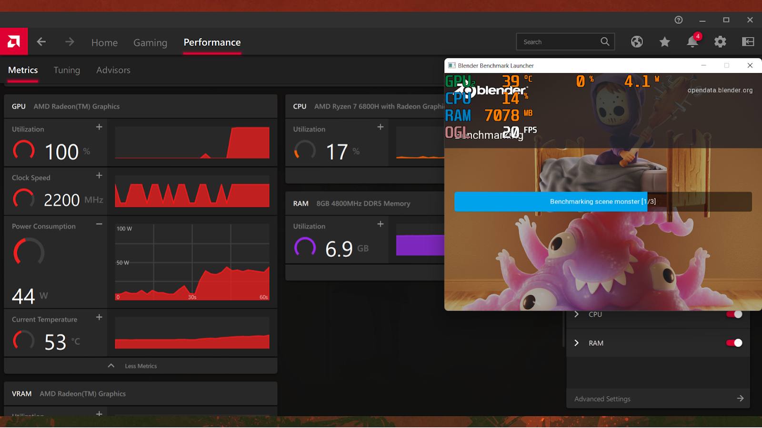
Task: Click the Current Temperature graph
Action: pyautogui.click(x=192, y=333)
